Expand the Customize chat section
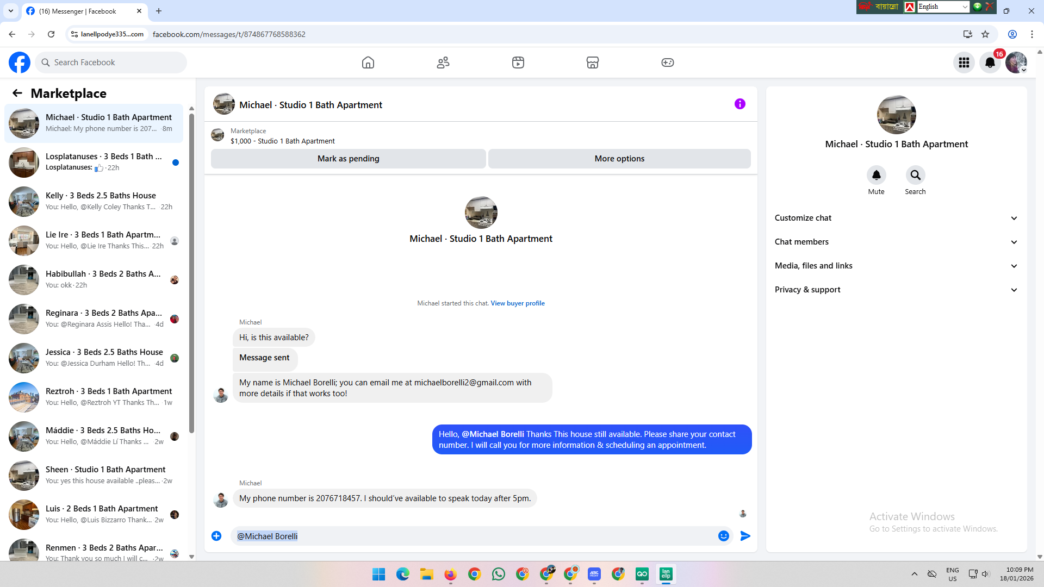This screenshot has width=1044, height=587. click(896, 218)
